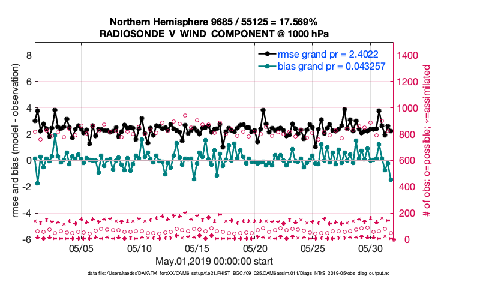The width and height of the screenshot is (498, 282).
Task: Click the 05/15 x-axis tick label
Action: pyautogui.click(x=197, y=248)
